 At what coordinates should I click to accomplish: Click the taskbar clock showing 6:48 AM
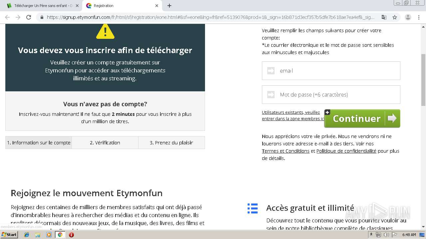click(x=409, y=235)
